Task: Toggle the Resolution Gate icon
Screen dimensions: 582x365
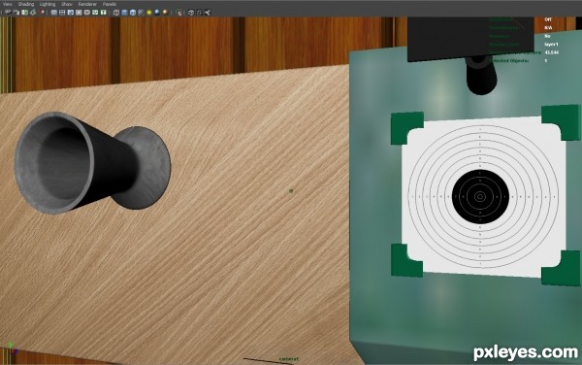Action: (x=71, y=13)
